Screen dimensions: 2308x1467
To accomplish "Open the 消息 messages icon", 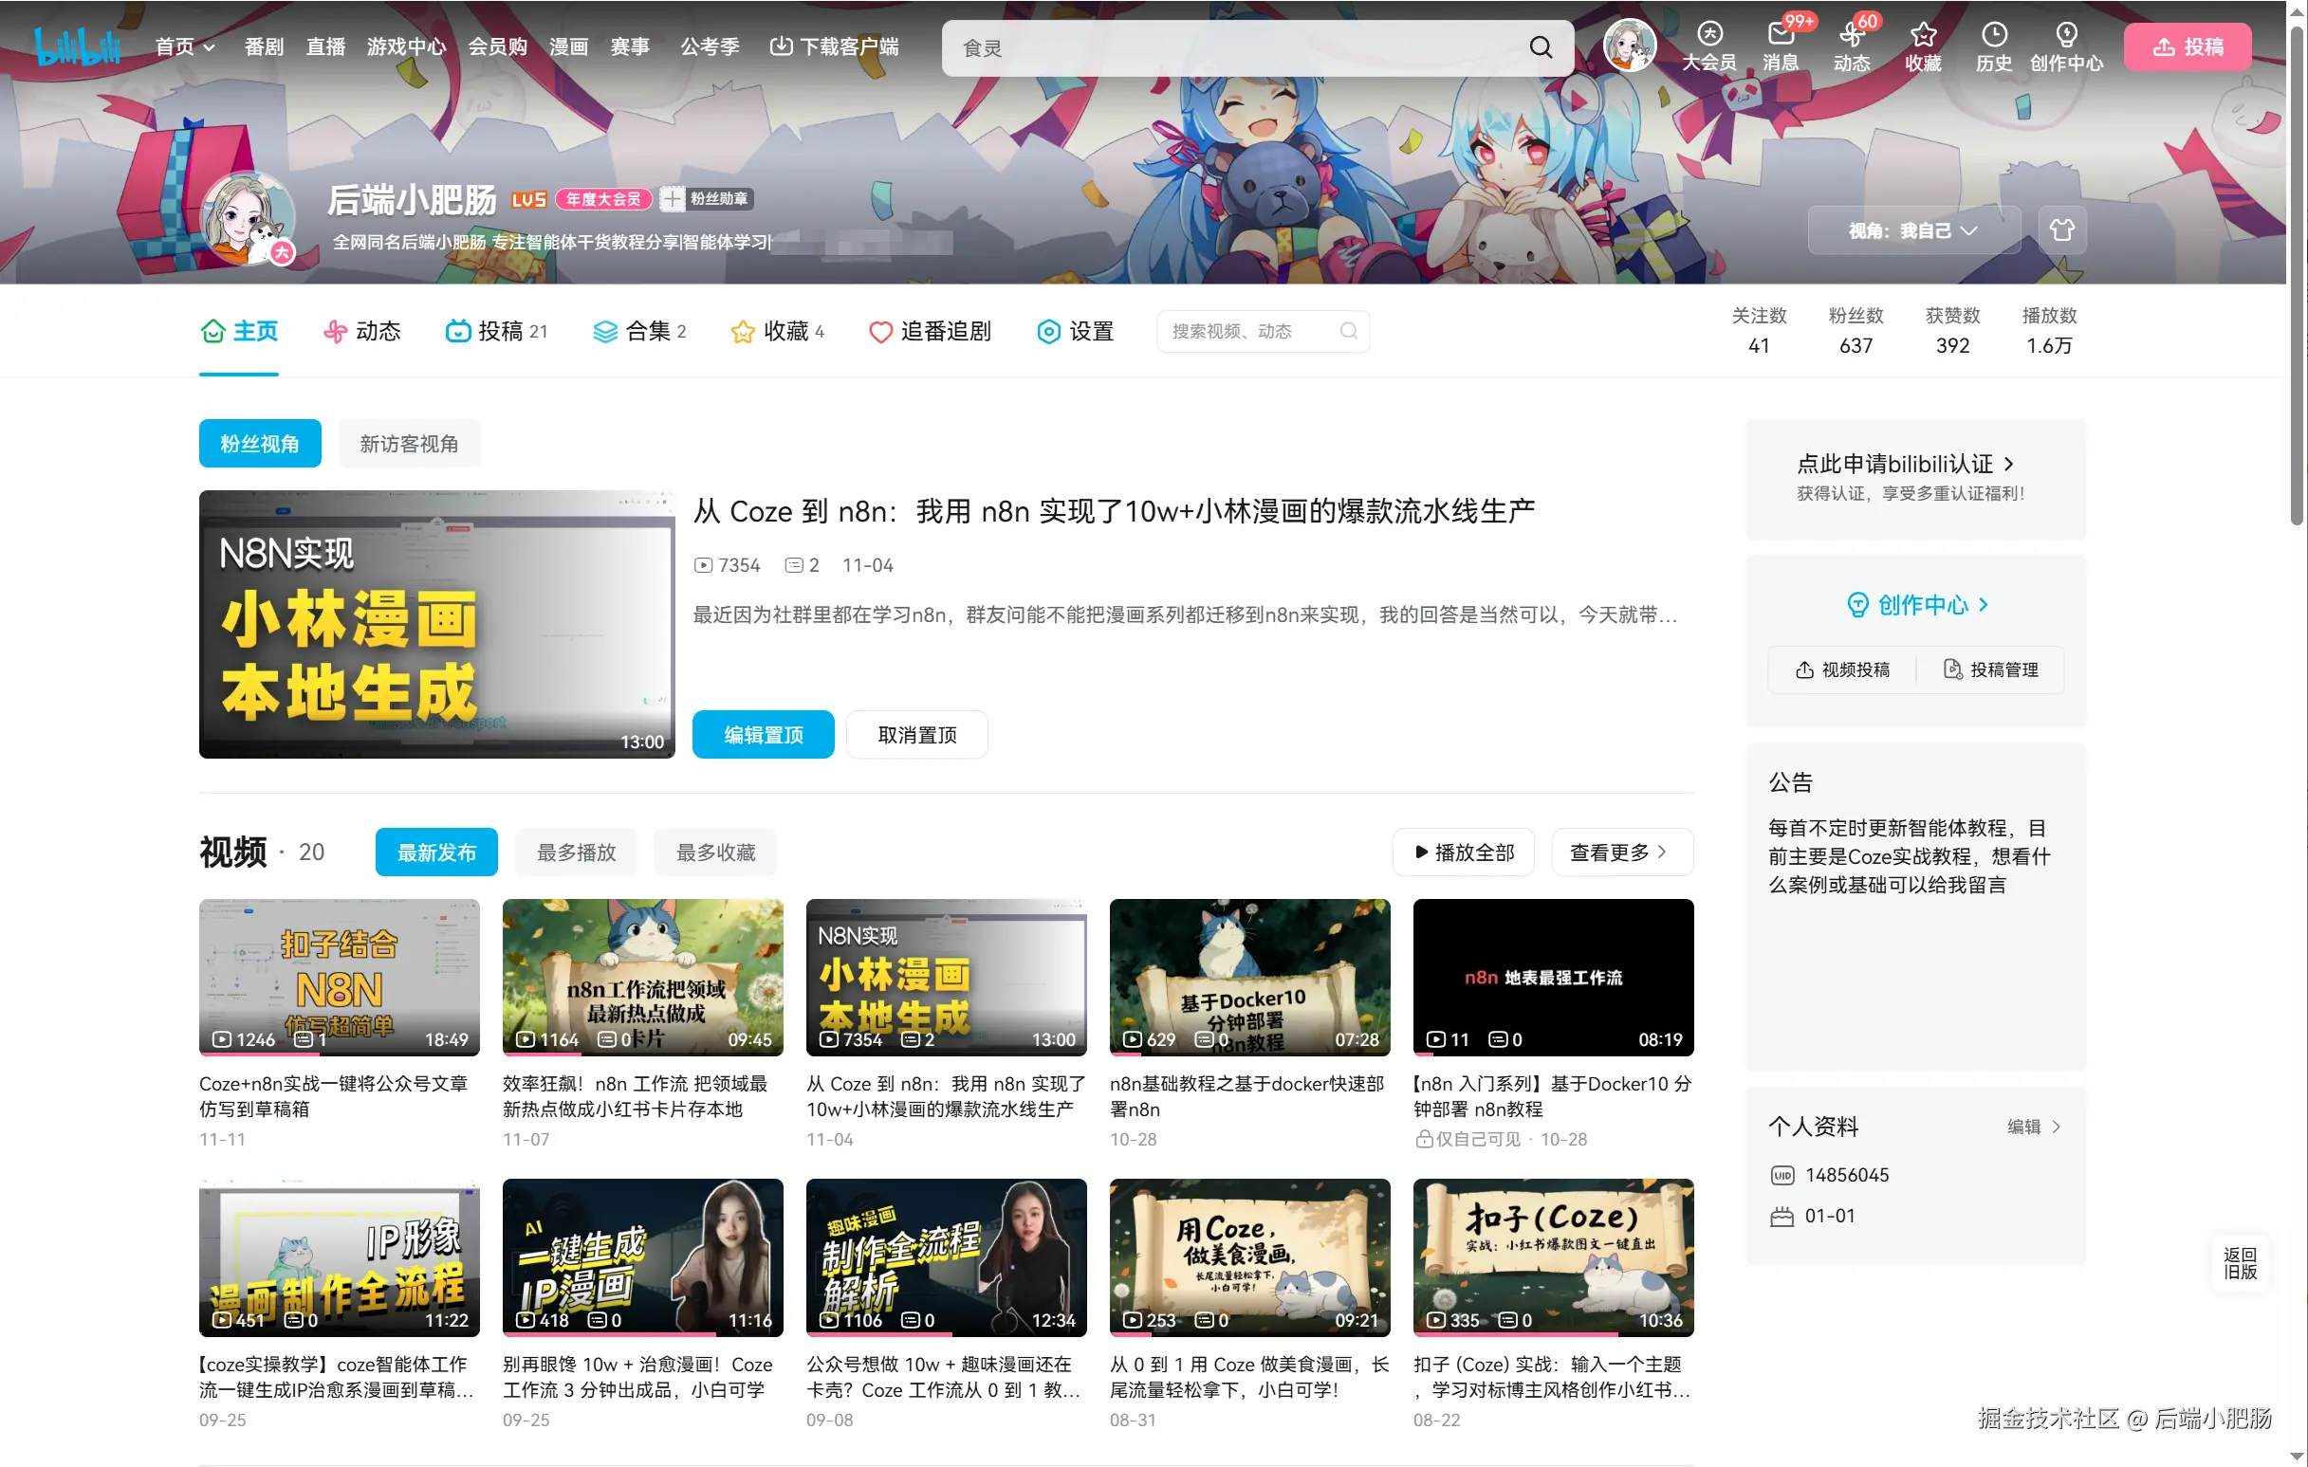I will tap(1780, 35).
